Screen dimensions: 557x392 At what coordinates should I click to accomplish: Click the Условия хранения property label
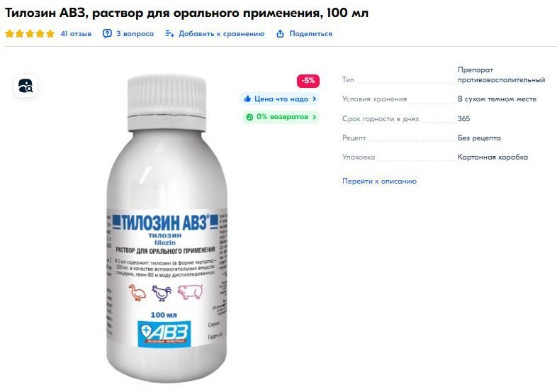click(374, 99)
